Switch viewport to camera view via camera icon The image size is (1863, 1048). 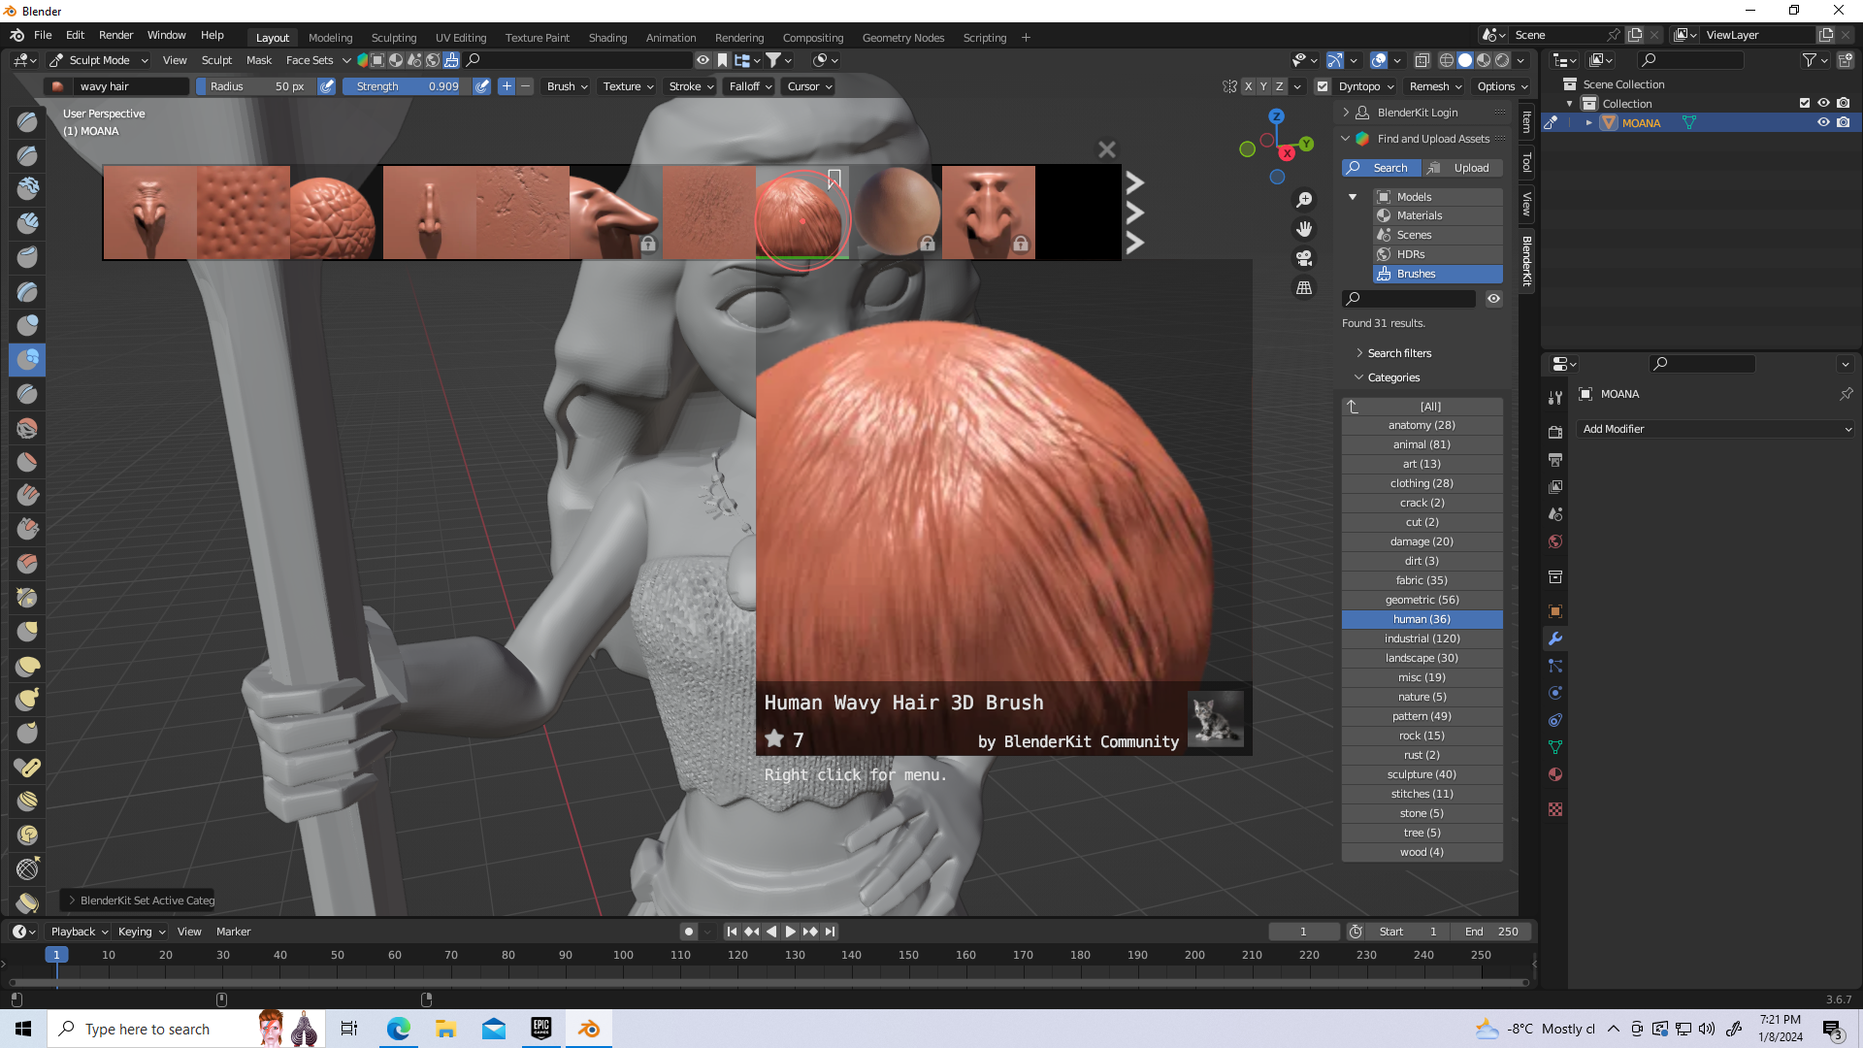click(x=1304, y=258)
